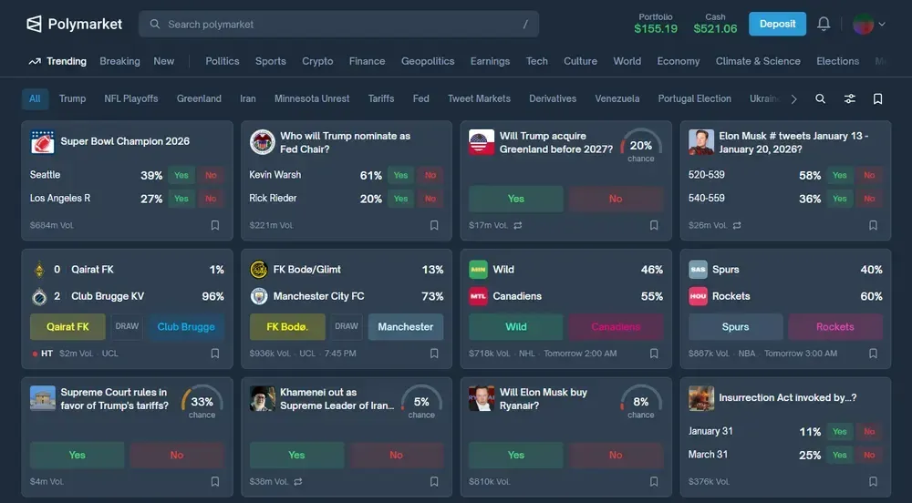This screenshot has width=912, height=503.
Task: Click the HOU Rockets team badge
Action: click(x=698, y=296)
